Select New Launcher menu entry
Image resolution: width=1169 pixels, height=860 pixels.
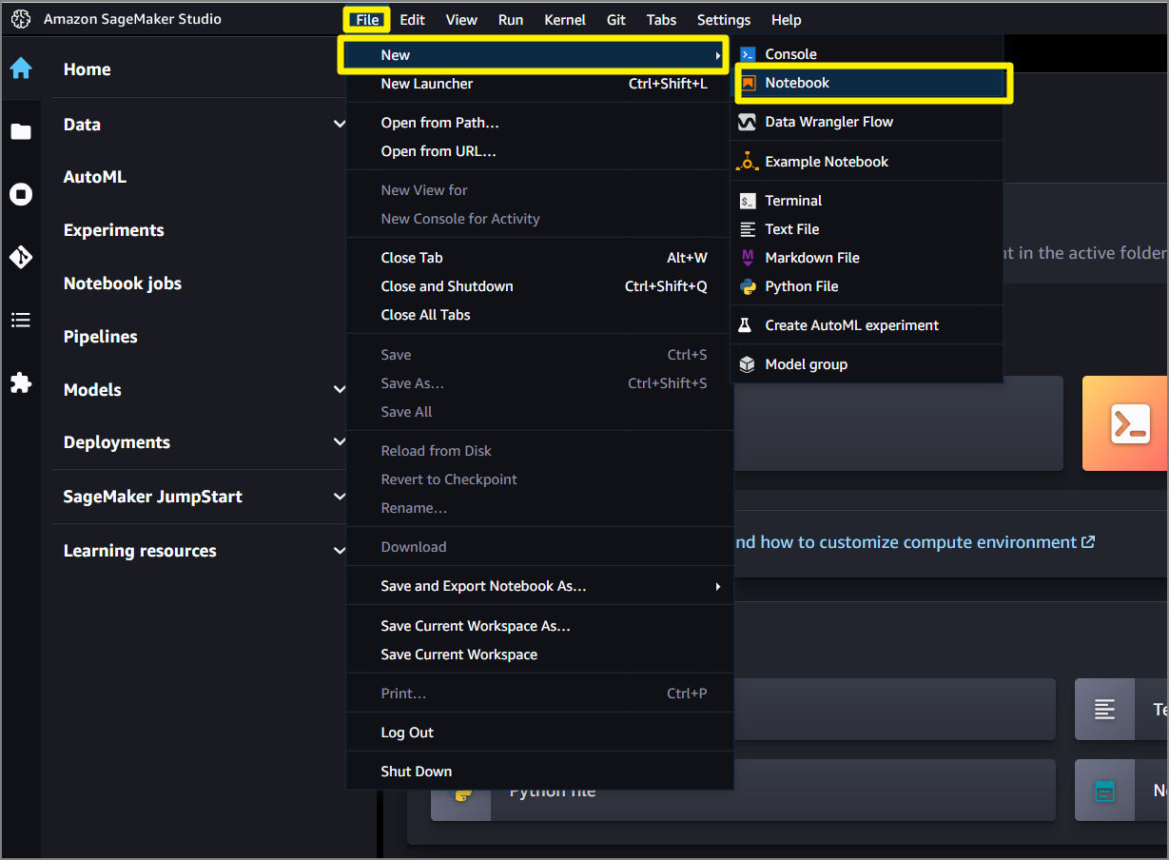[x=539, y=84]
